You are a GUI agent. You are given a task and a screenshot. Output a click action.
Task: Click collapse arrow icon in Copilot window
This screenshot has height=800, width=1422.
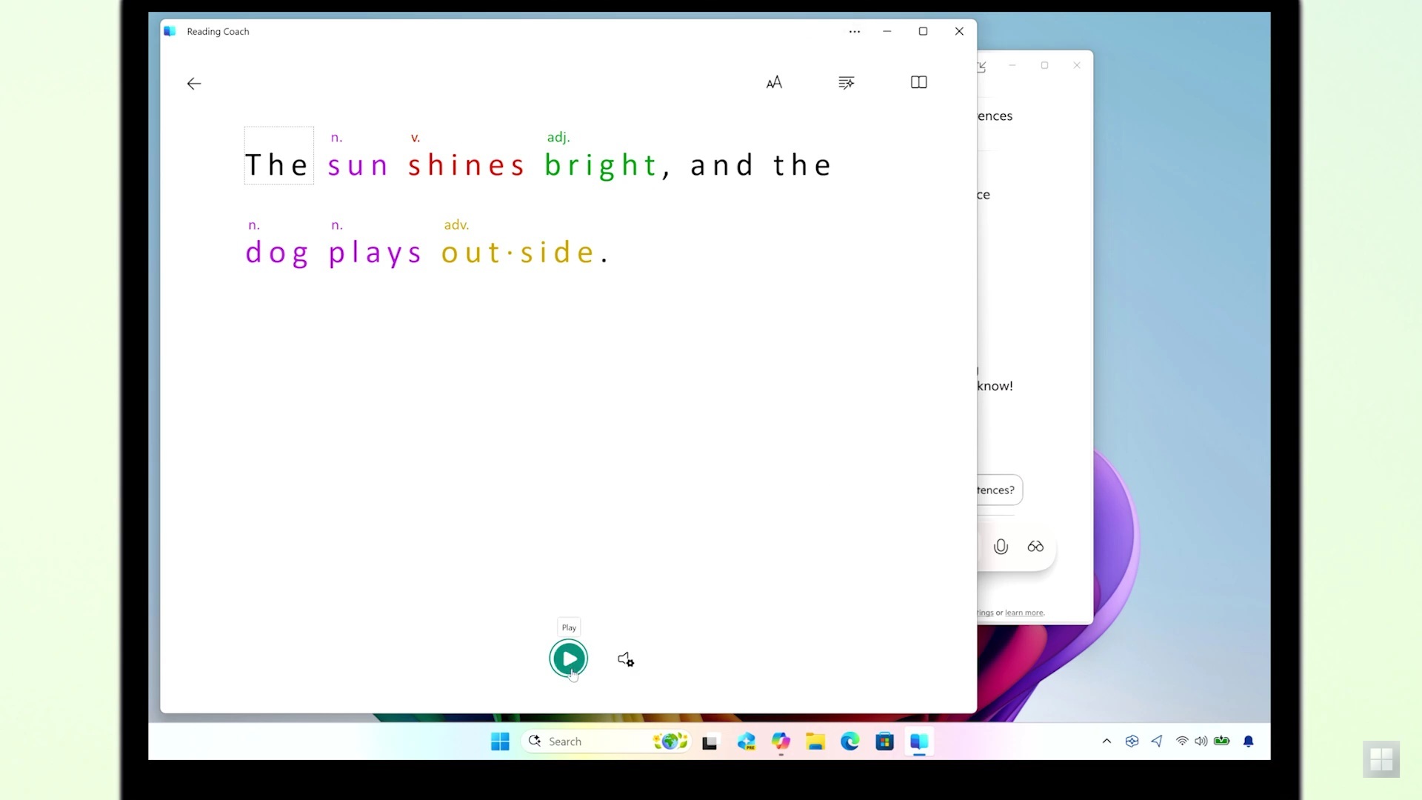click(x=982, y=67)
